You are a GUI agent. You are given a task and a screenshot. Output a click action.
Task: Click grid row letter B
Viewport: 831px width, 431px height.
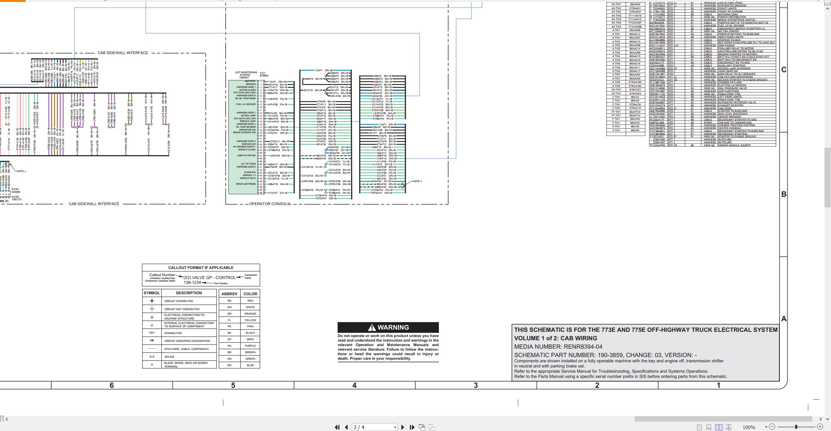point(784,194)
